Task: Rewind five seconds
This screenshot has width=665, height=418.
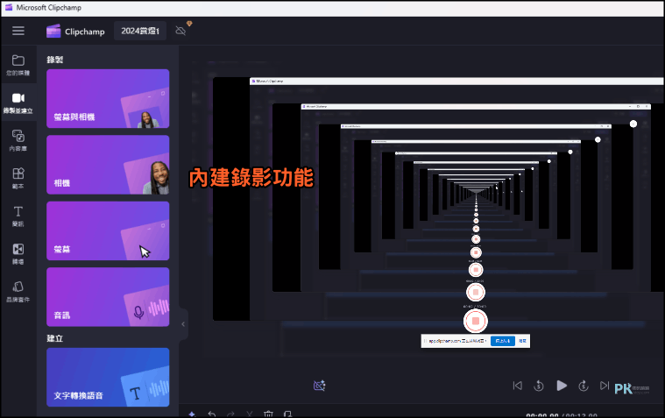Action: pyautogui.click(x=539, y=386)
